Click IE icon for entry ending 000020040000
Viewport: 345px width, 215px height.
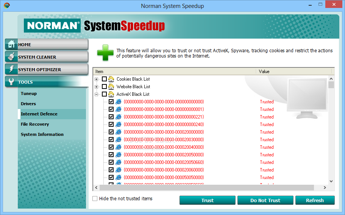pos(119,147)
